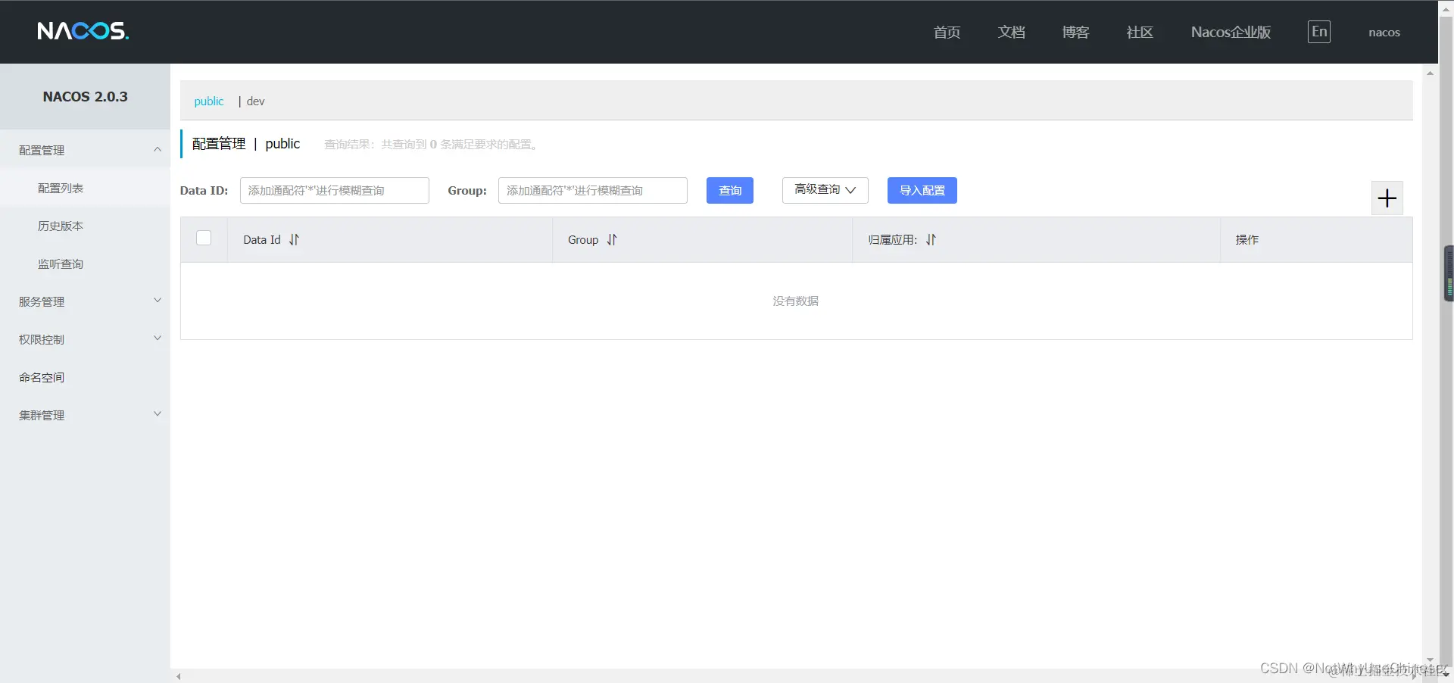The image size is (1454, 683).
Task: Click the plus icon to create configuration
Action: click(1387, 198)
